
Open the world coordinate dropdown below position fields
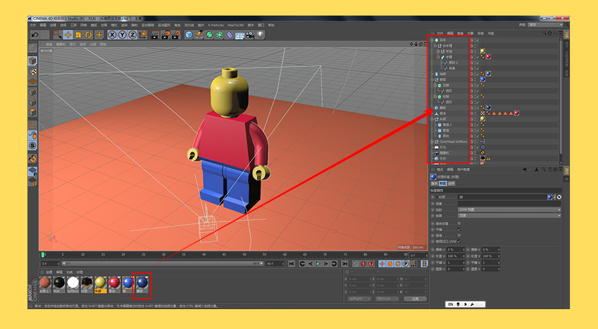click(359, 299)
